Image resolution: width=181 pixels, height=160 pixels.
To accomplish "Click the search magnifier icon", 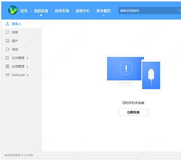I will [179, 11].
